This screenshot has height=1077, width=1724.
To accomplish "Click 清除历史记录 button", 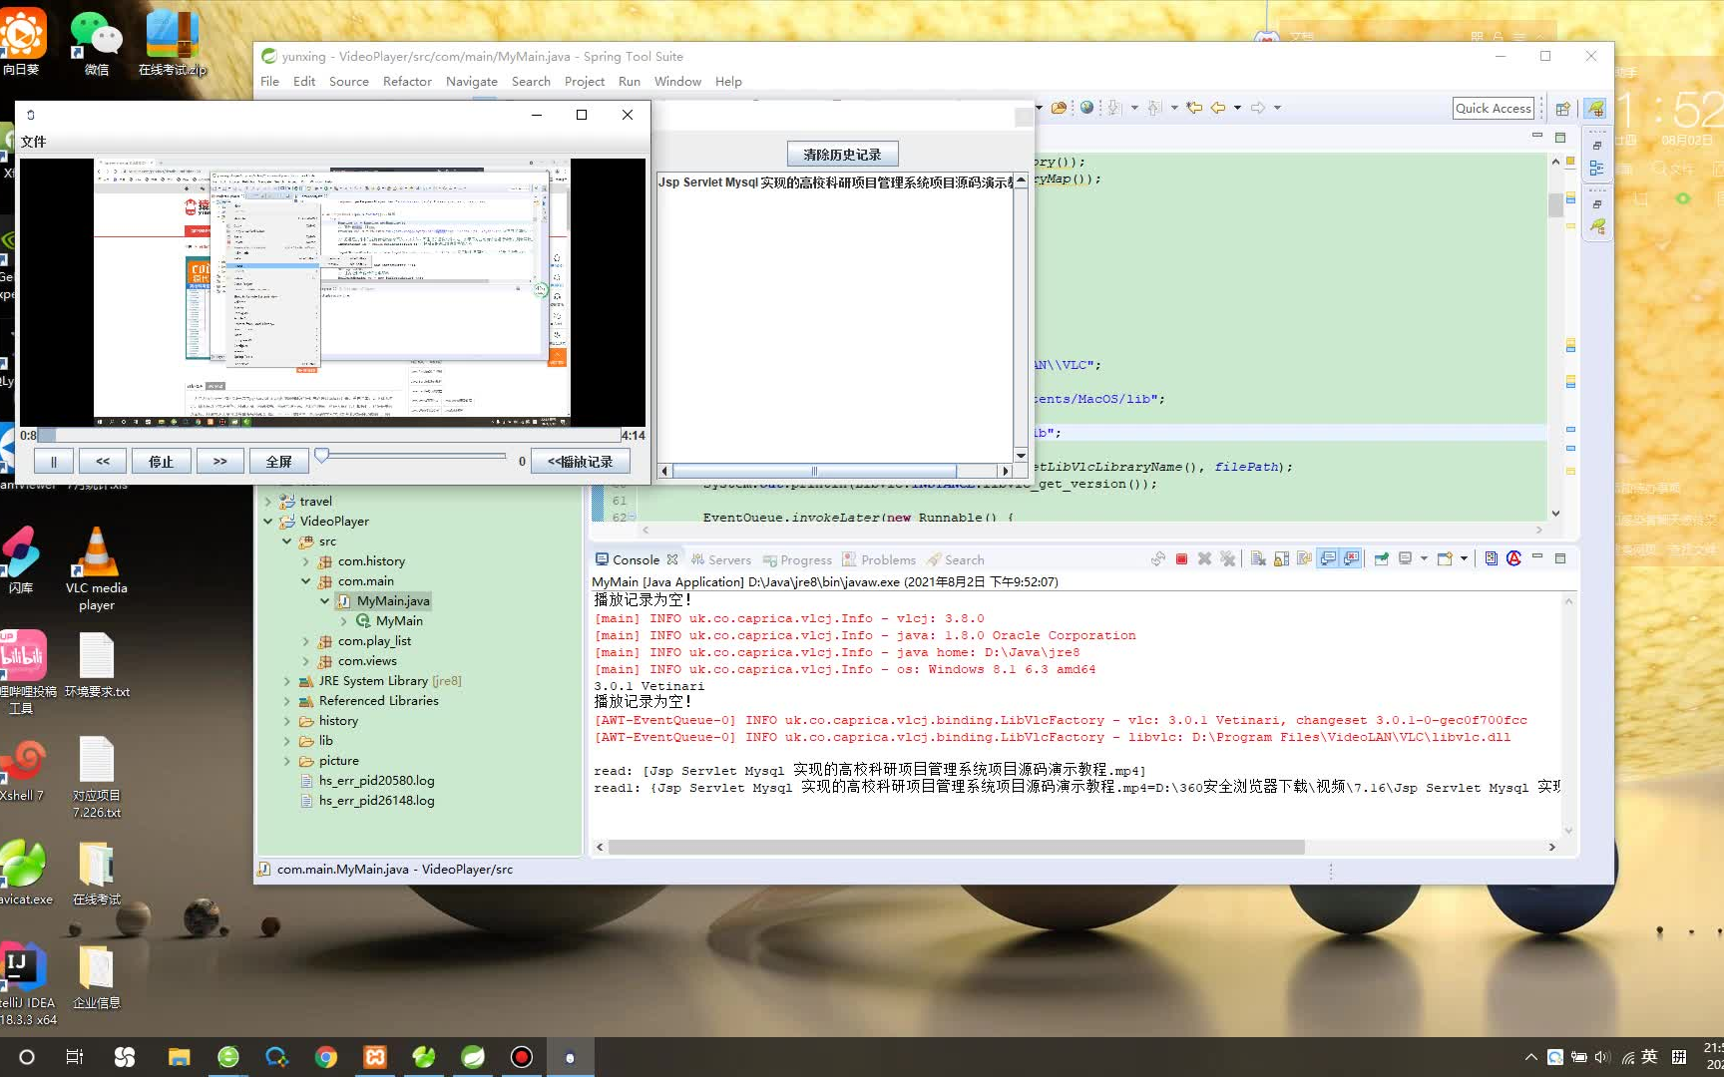I will click(842, 155).
